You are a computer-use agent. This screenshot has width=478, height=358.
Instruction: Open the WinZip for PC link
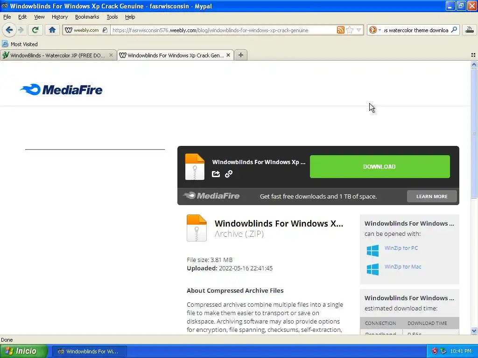pyautogui.click(x=401, y=248)
